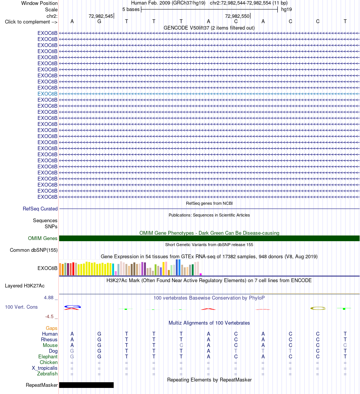This screenshot has height=394, width=360.
Task: Click the 'SNPs' track label
Action: [51, 226]
